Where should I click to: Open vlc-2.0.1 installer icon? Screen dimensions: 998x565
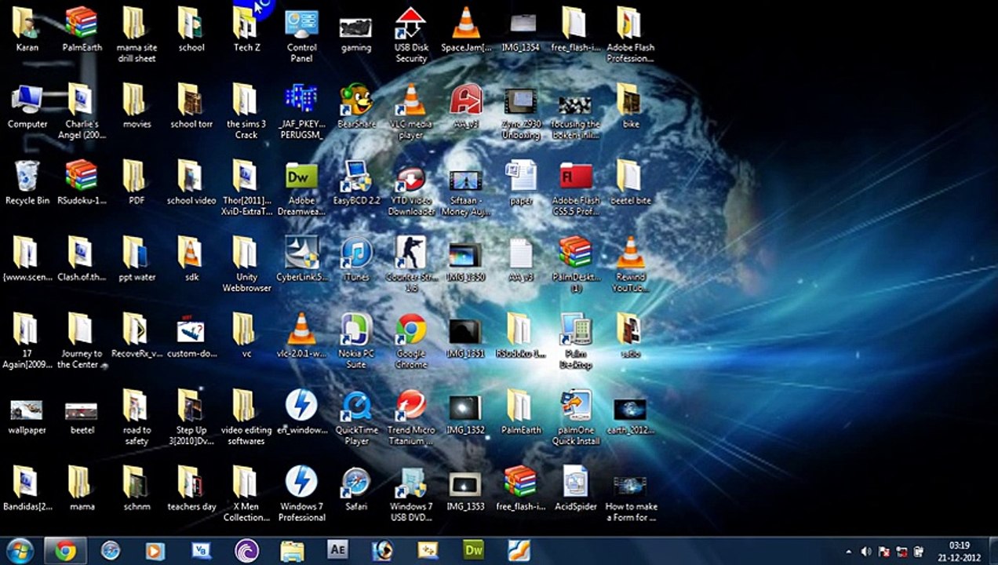click(x=301, y=336)
